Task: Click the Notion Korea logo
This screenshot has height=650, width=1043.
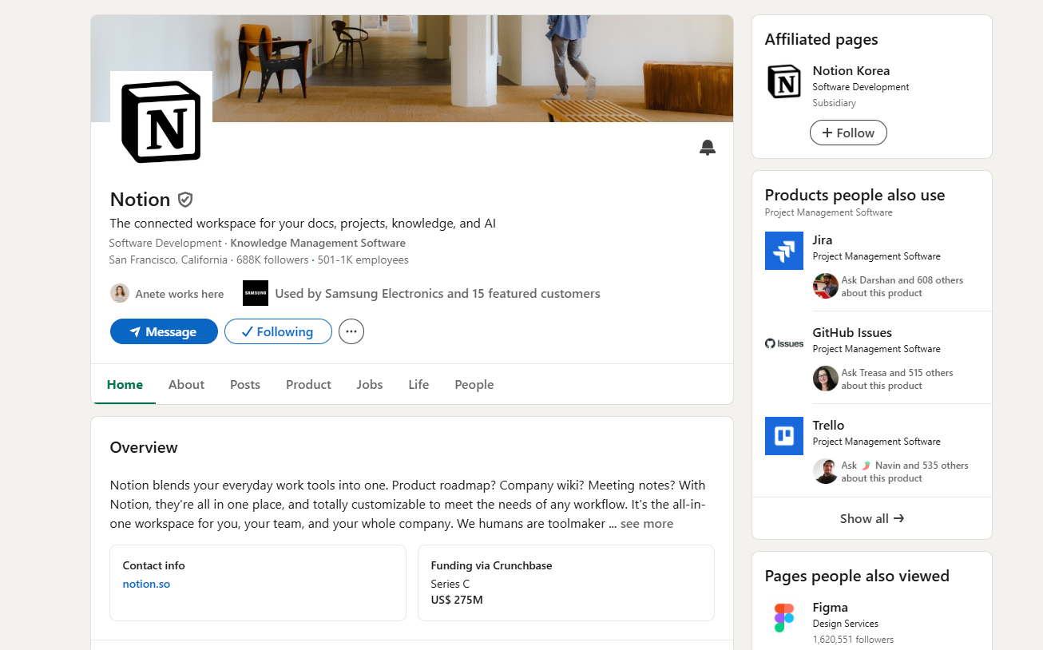Action: tap(783, 81)
